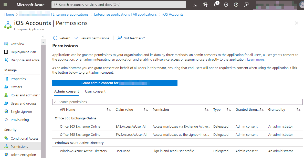This screenshot has width=304, height=158.
Task: Click the Deployment Plan book icon
Action: [x=6, y=52]
